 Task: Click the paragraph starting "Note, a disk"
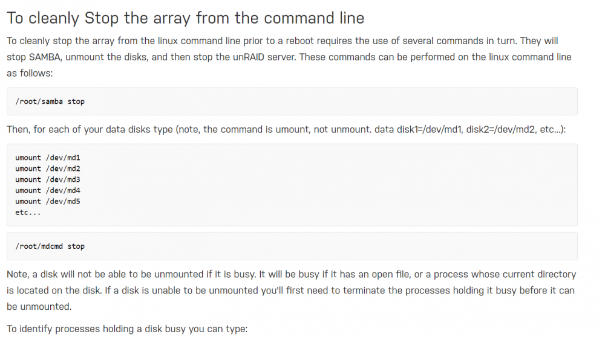pos(292,290)
